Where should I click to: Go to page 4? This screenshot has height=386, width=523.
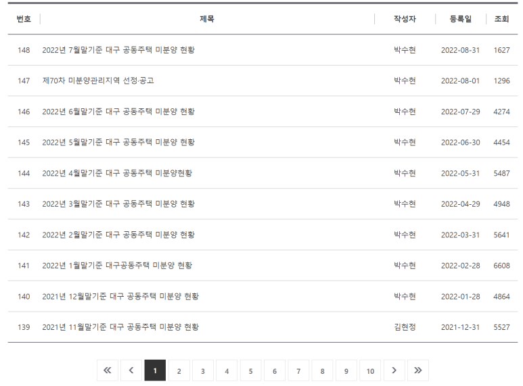[x=227, y=370]
